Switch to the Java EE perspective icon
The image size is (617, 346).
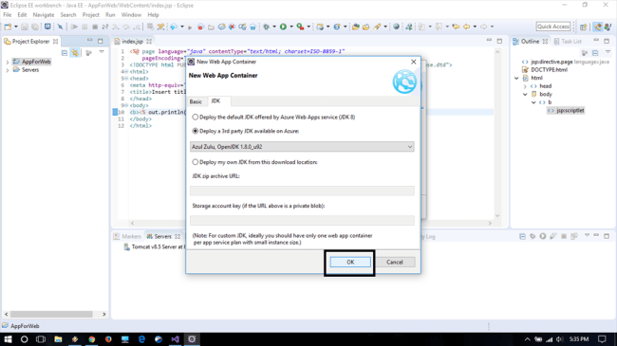click(x=598, y=27)
